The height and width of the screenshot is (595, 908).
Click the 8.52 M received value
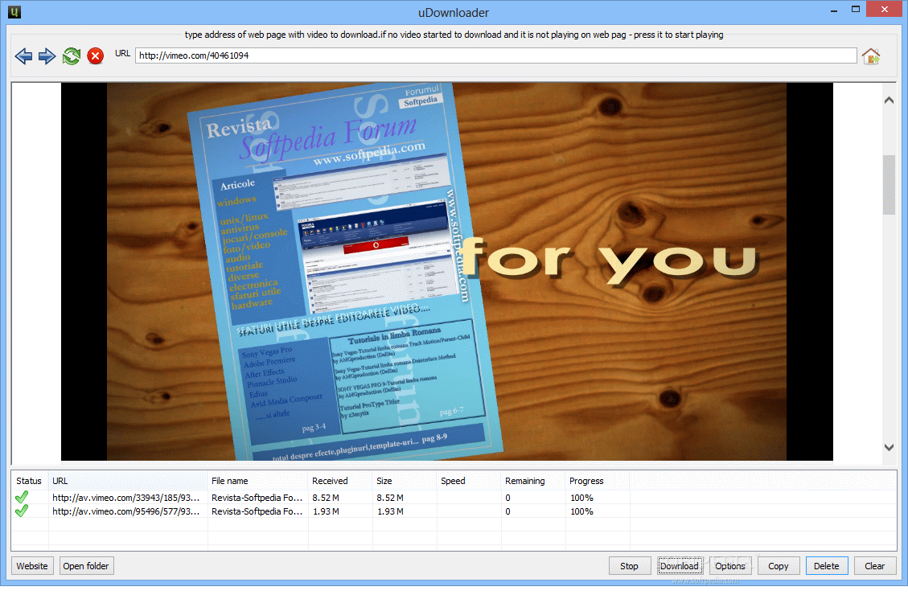[x=326, y=498]
